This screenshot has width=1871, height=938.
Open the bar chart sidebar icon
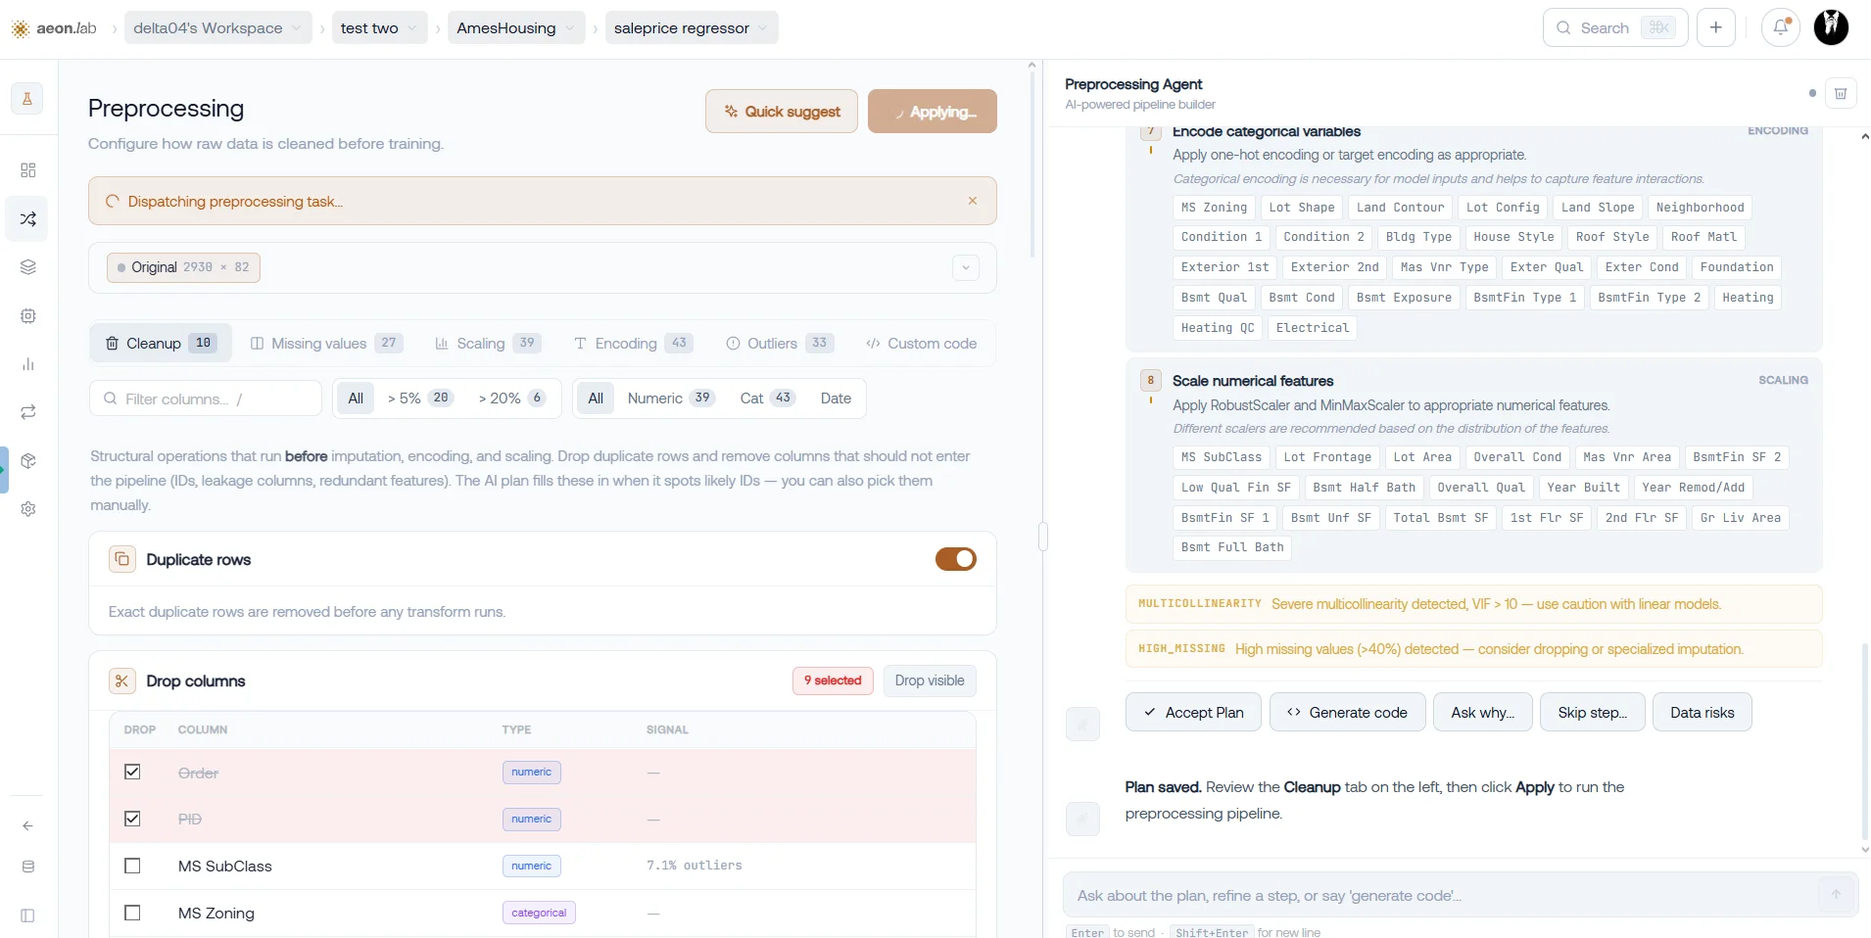28,364
